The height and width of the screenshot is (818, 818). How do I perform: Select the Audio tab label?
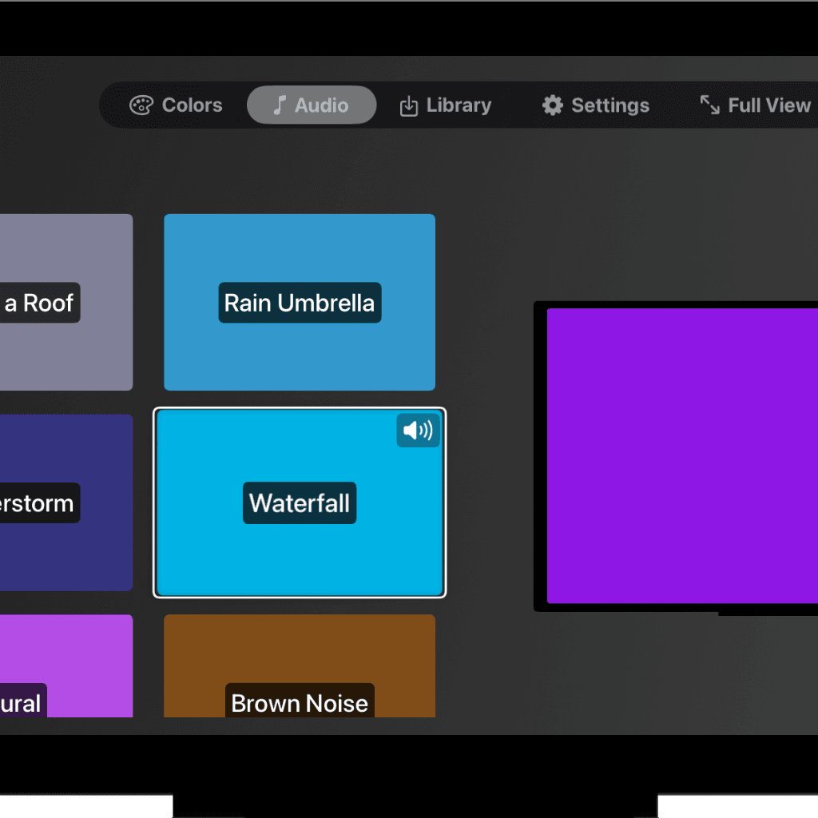pyautogui.click(x=321, y=105)
